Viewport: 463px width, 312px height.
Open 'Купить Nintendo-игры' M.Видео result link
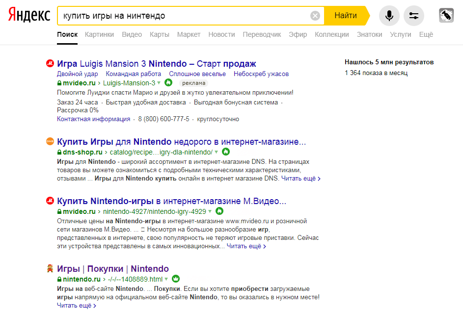pyautogui.click(x=171, y=201)
